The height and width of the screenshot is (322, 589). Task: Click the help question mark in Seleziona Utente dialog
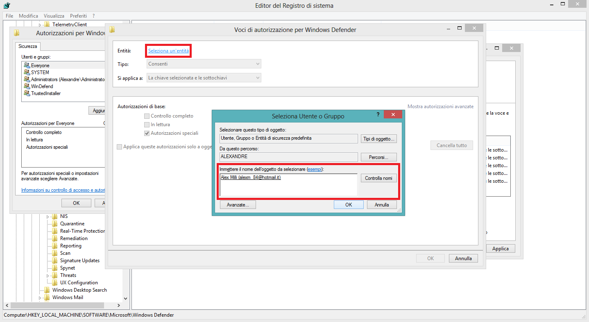tap(378, 115)
